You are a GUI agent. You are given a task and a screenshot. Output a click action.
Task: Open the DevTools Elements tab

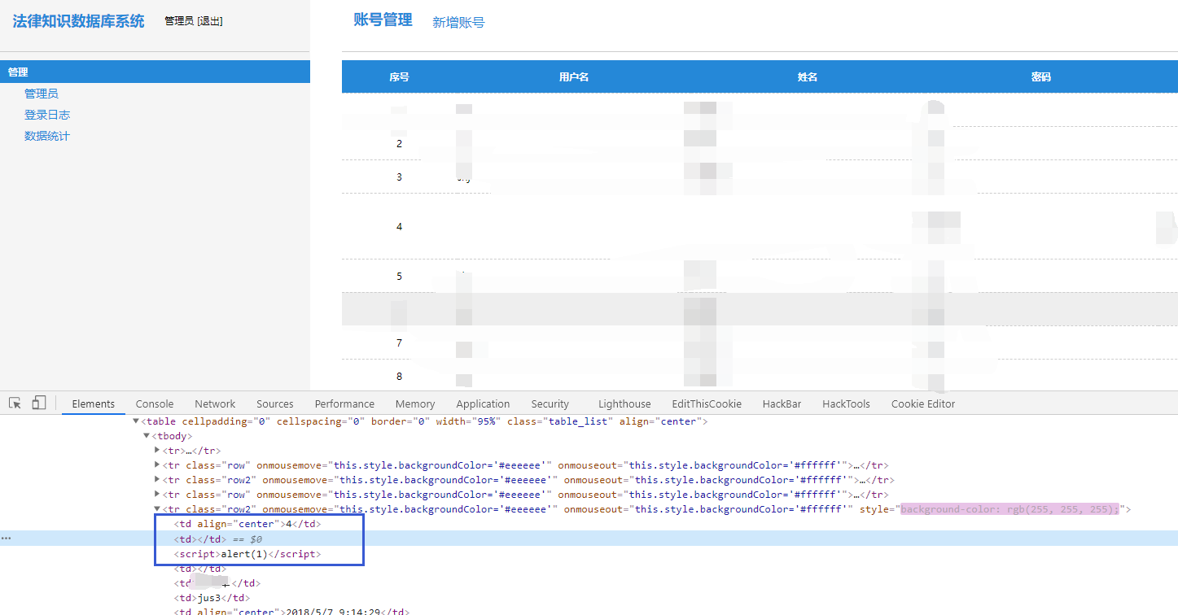pyautogui.click(x=94, y=403)
